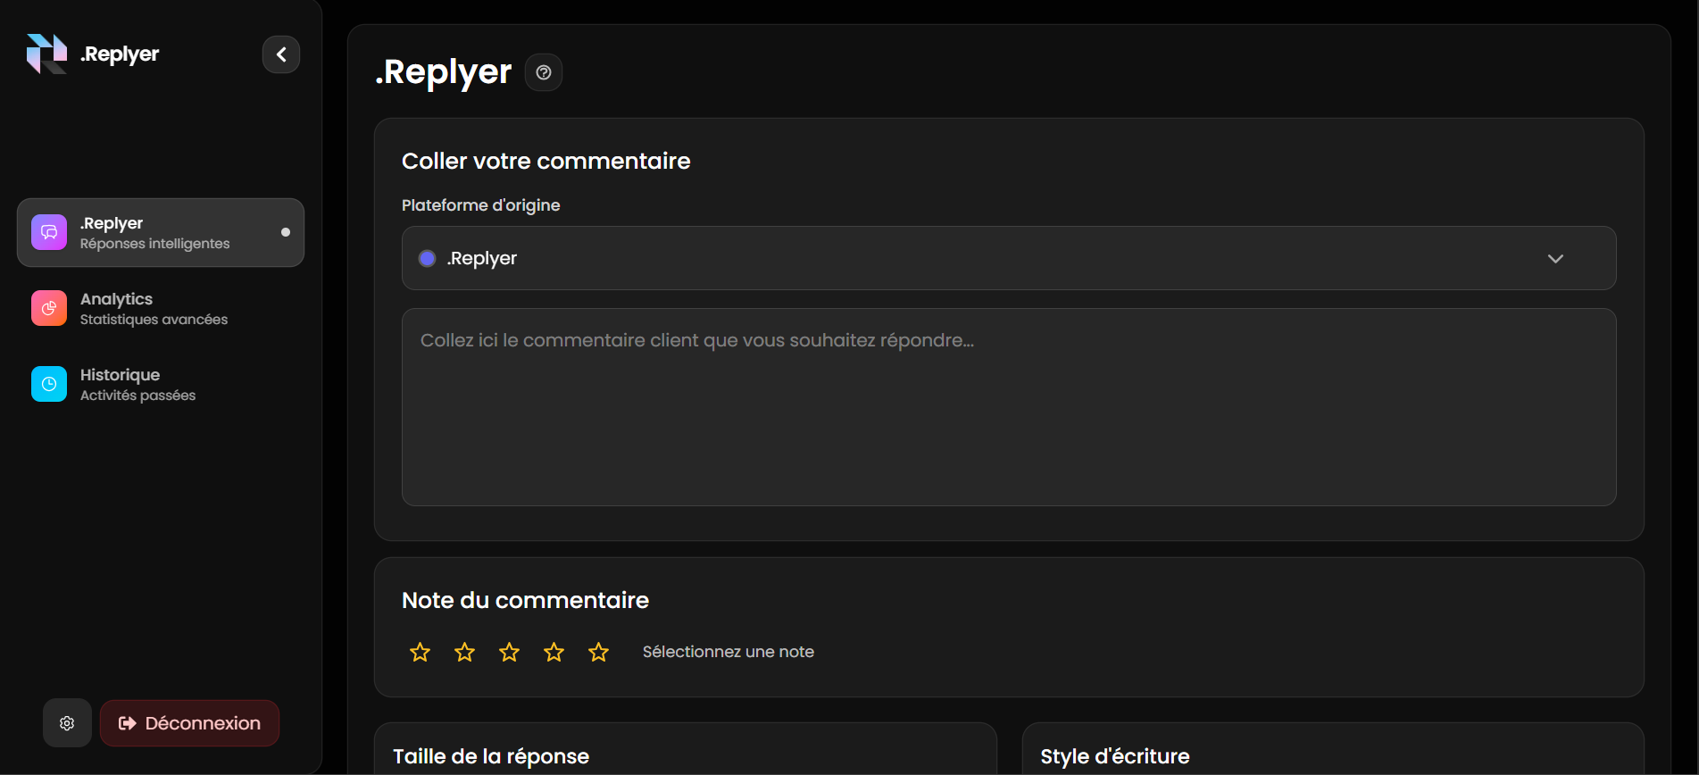Rate the comment one star
Viewport: 1699px width, 775px height.
pos(420,653)
